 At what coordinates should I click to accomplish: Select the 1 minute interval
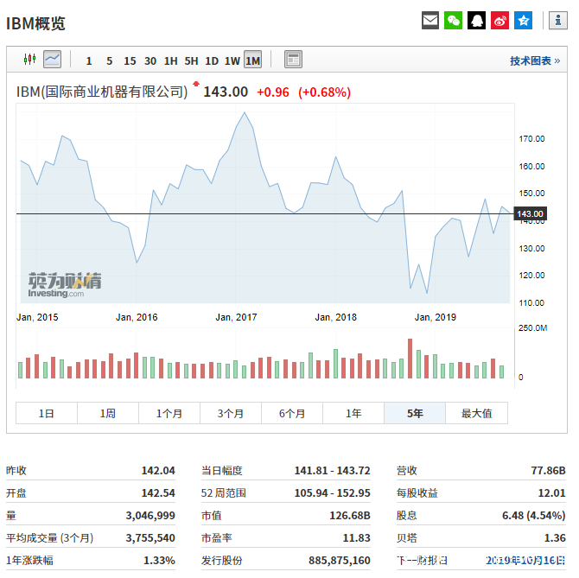[x=89, y=60]
